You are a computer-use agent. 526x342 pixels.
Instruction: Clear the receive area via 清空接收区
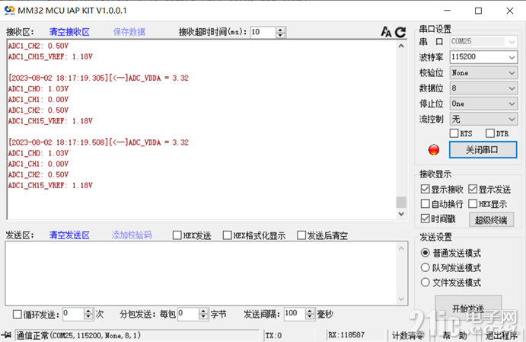point(69,32)
